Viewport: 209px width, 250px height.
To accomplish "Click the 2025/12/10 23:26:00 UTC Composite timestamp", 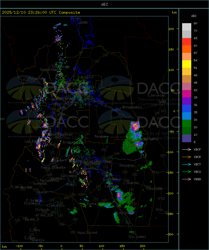I will pos(41,12).
